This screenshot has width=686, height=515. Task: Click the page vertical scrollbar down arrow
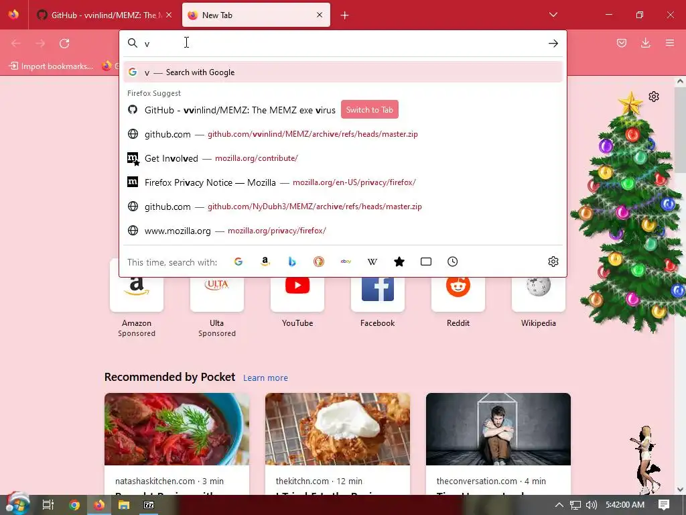coord(680,490)
